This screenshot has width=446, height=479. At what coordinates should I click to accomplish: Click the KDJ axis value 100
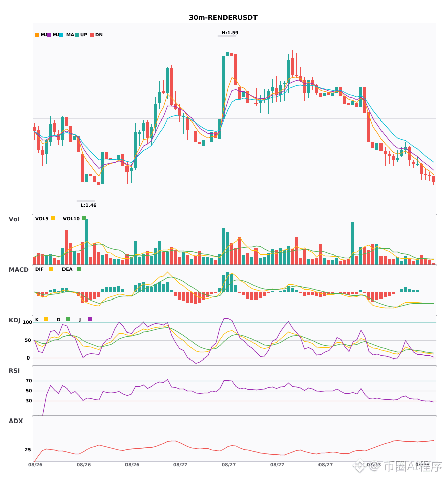click(x=27, y=322)
